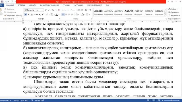This screenshot has height=102, width=182.
Task: Toggle subscript x₂ formatting
Action: click(40, 14)
